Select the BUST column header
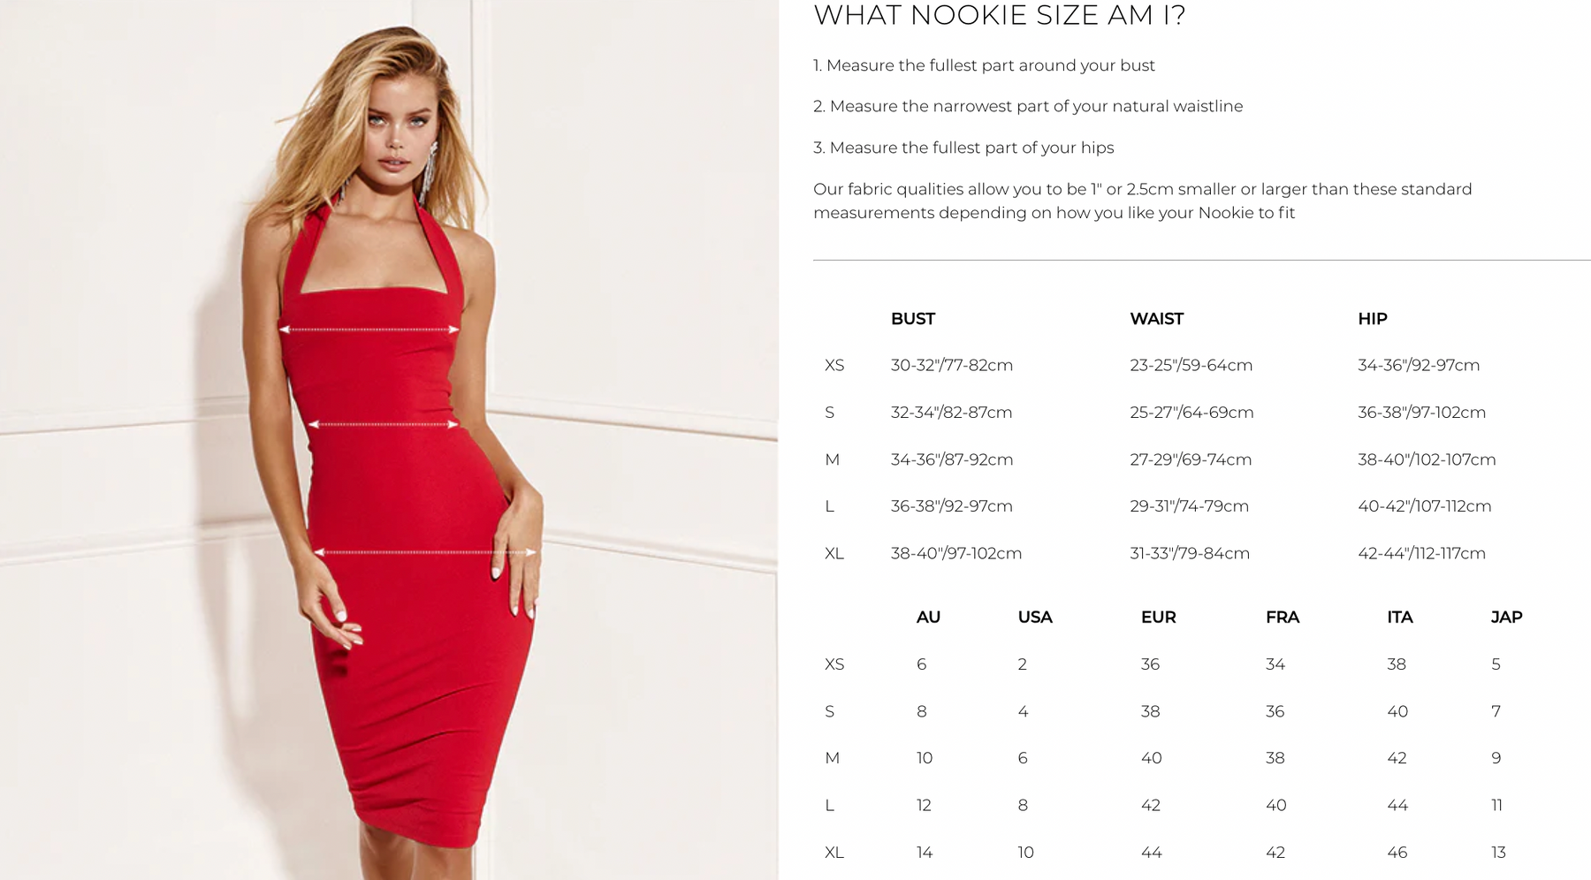This screenshot has height=880, width=1591. (x=912, y=319)
